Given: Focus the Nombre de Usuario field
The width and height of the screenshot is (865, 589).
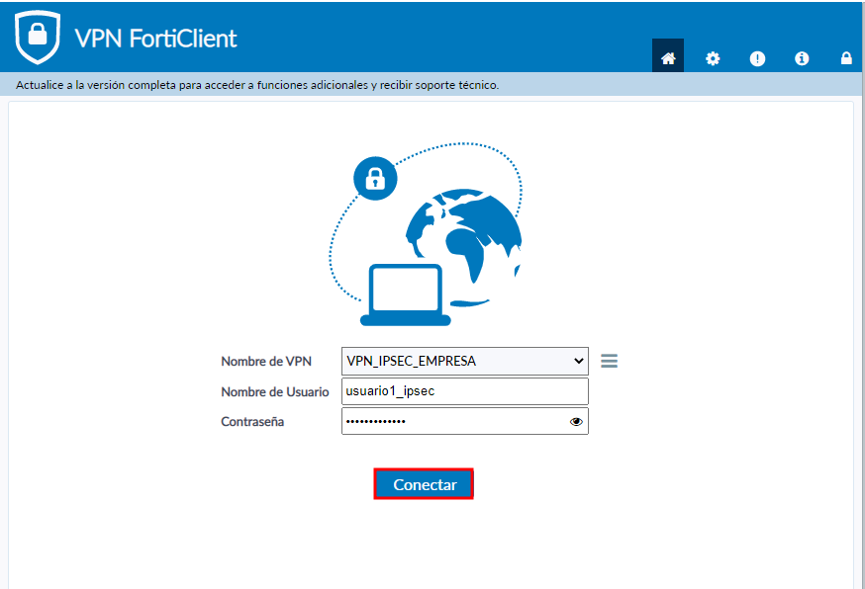Looking at the screenshot, I should coord(464,391).
